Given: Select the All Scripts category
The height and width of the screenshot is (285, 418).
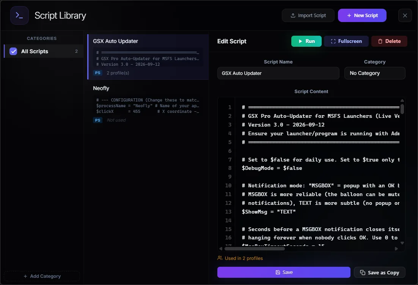Looking at the screenshot, I should tap(44, 51).
